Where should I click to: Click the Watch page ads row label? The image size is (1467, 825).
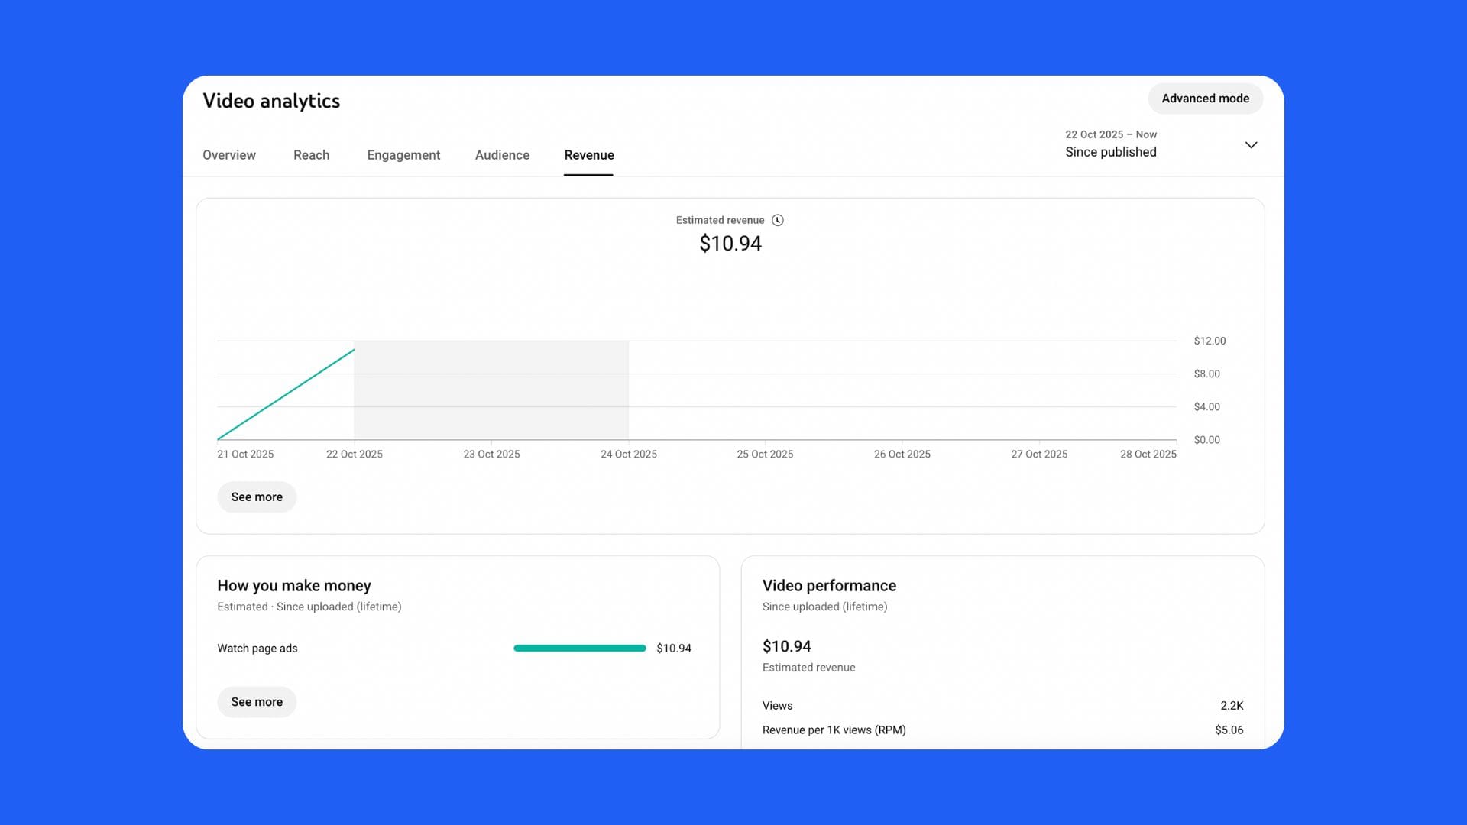(257, 649)
